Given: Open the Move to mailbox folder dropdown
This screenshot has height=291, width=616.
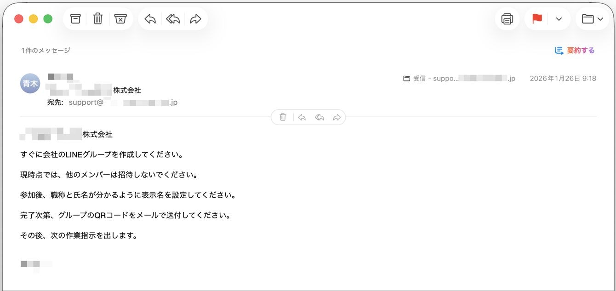Looking at the screenshot, I should [592, 19].
